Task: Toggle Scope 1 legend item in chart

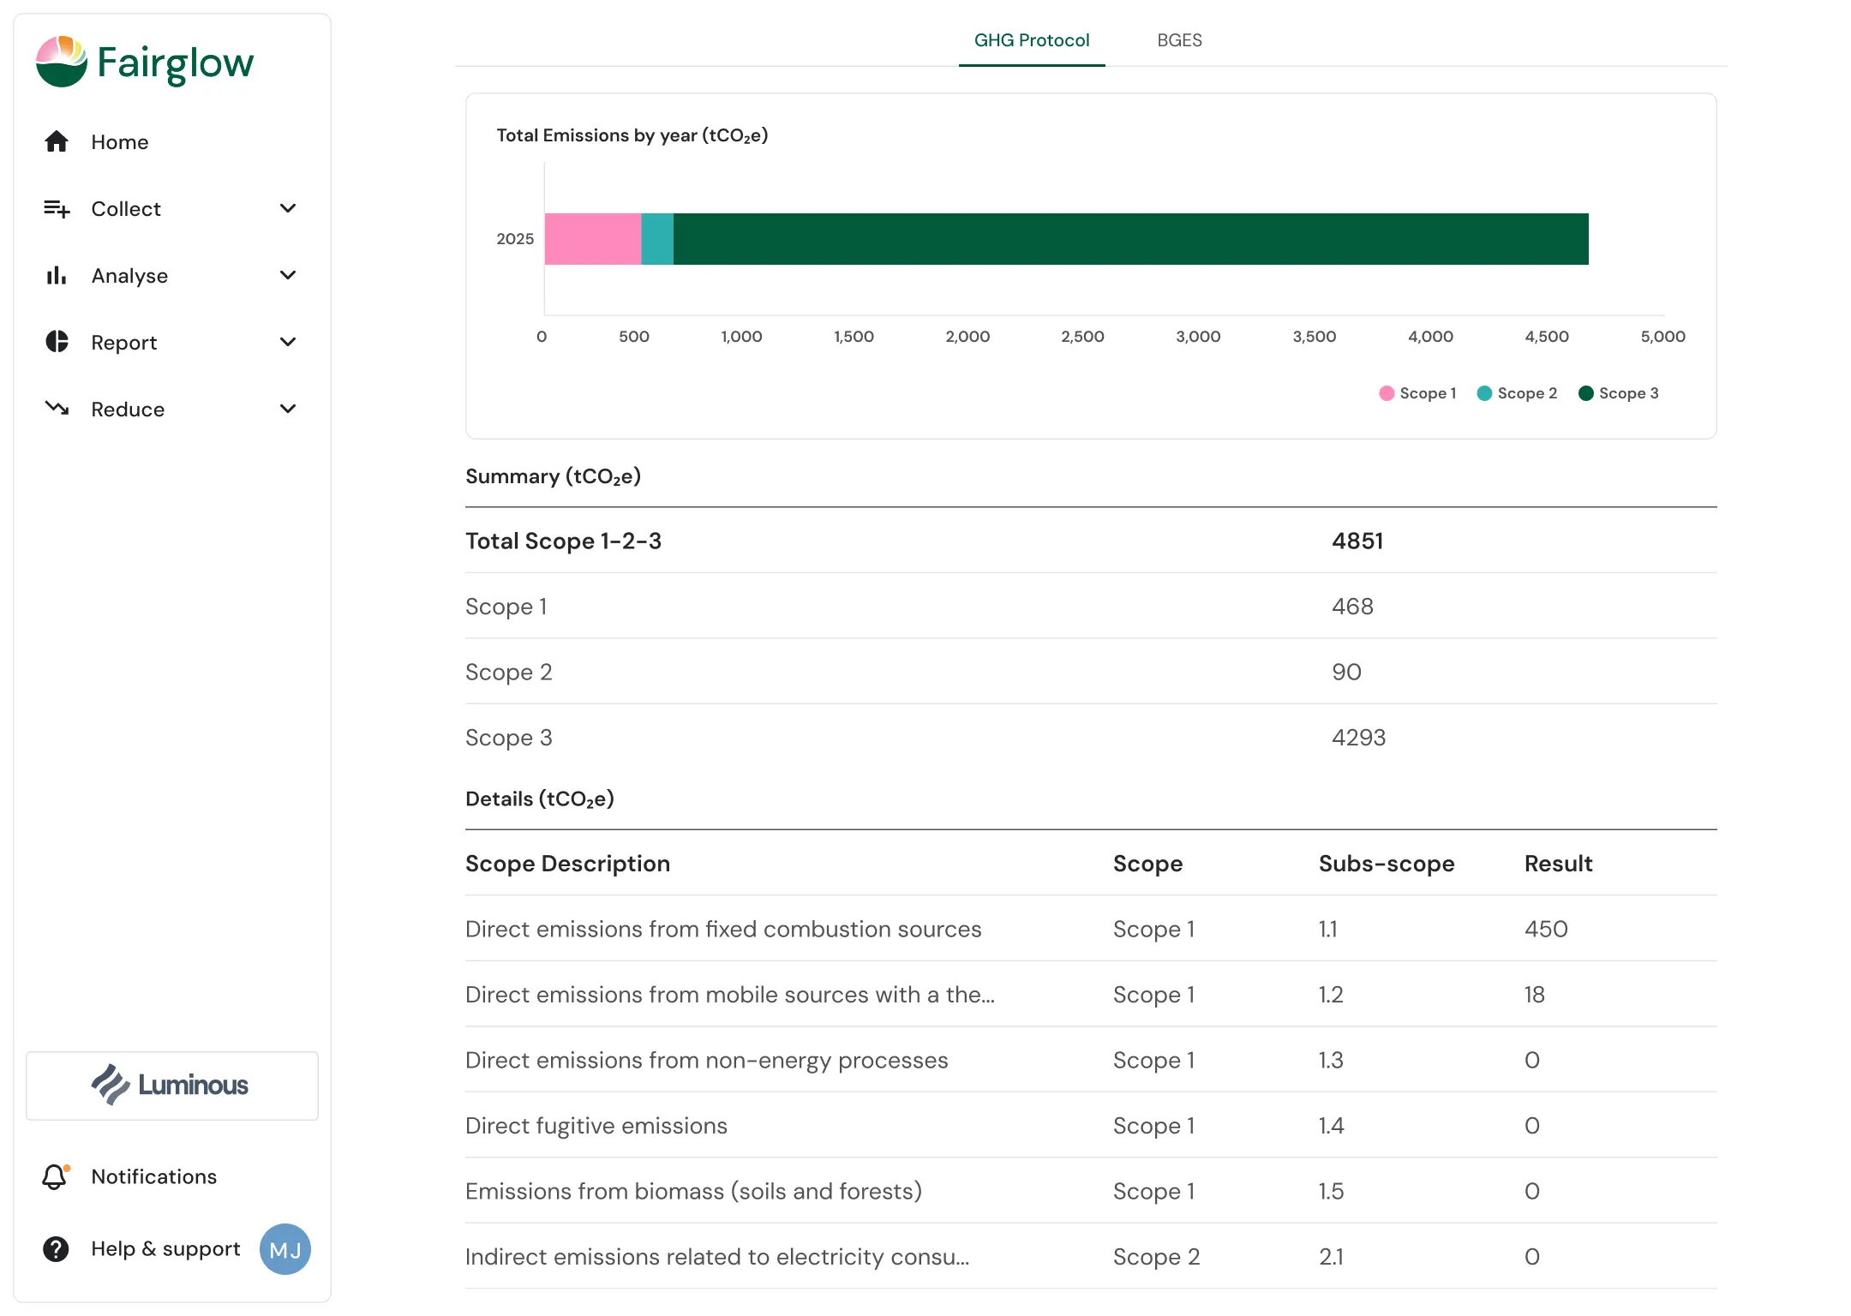Action: point(1418,393)
